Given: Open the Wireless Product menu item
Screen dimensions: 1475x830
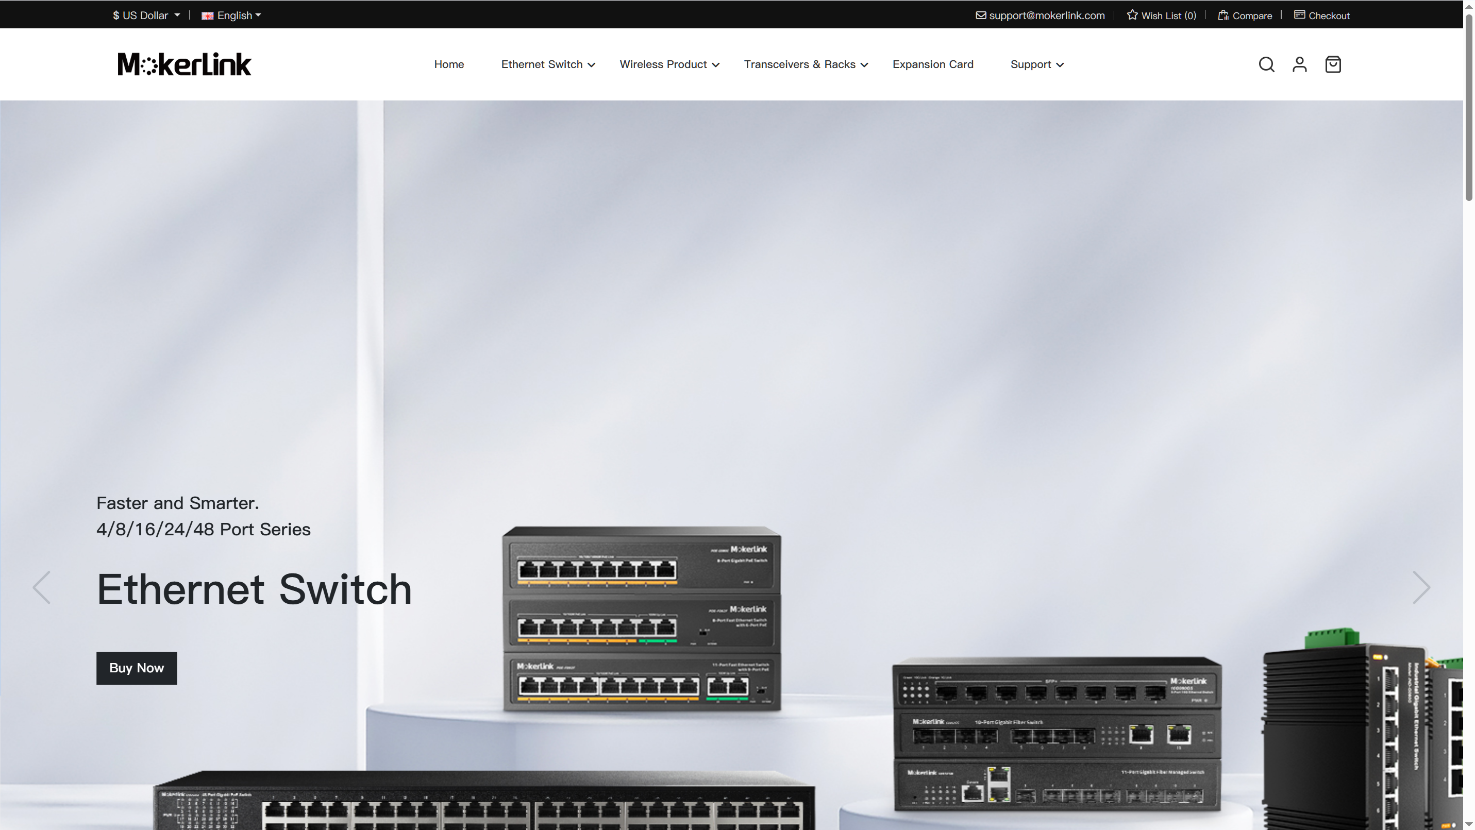Looking at the screenshot, I should click(x=663, y=64).
